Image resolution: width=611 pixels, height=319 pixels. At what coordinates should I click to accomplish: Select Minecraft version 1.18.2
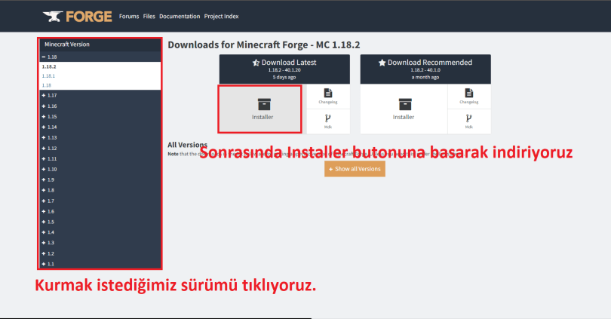[x=49, y=66]
